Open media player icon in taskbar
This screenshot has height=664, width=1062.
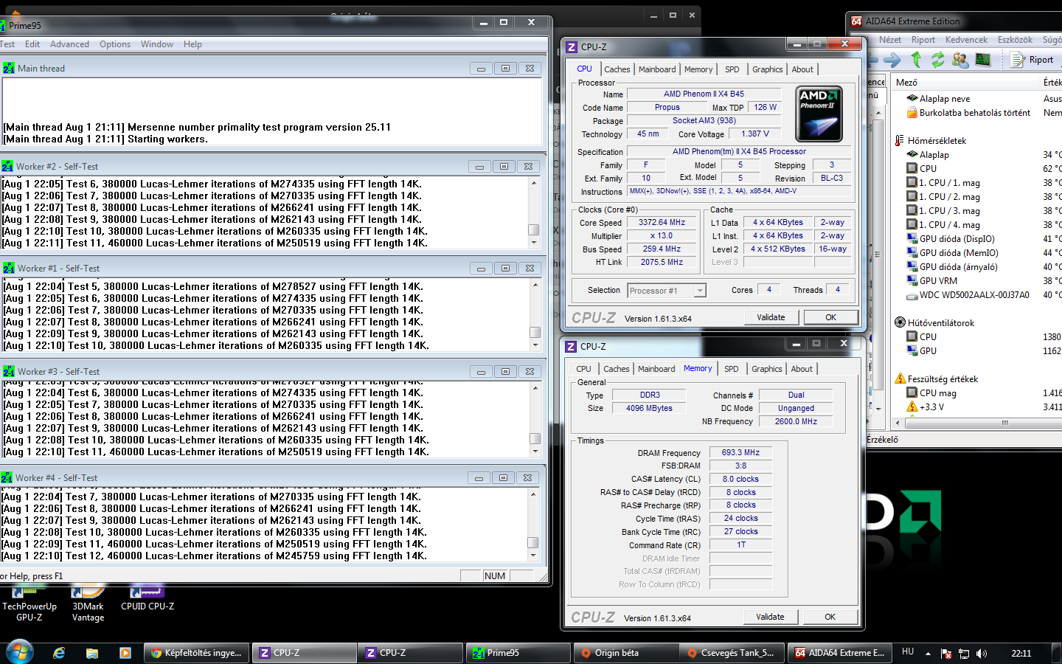click(x=125, y=653)
